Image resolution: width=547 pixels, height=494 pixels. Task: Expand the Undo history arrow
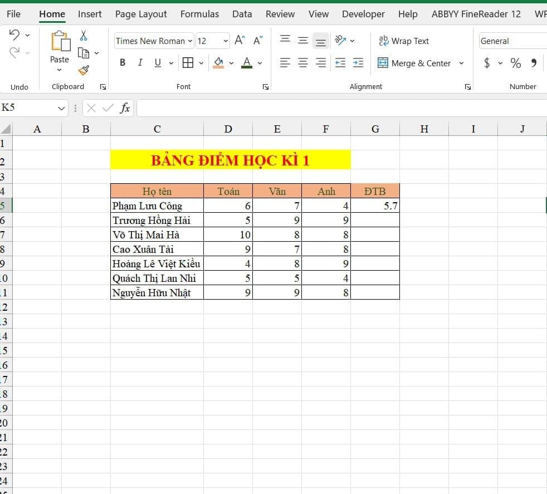[x=27, y=35]
